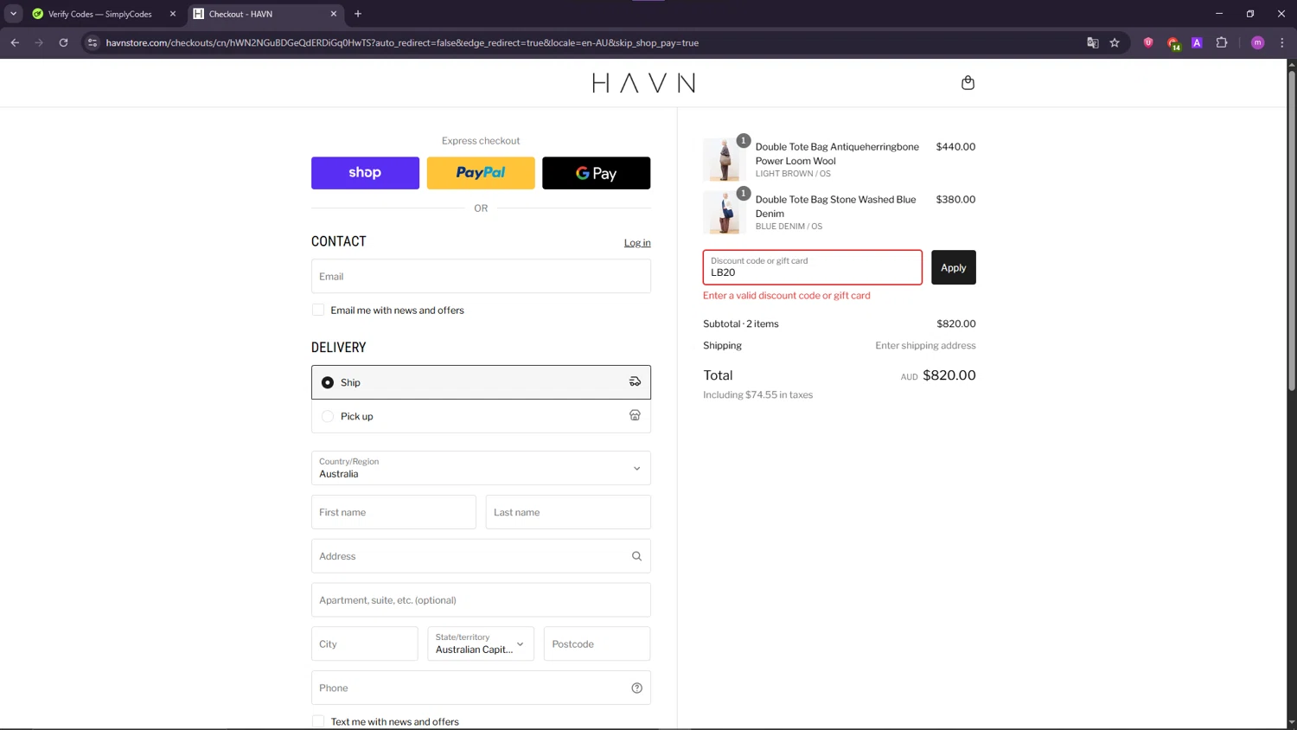The image size is (1297, 730).
Task: Click the $820.00 total amount
Action: click(949, 375)
